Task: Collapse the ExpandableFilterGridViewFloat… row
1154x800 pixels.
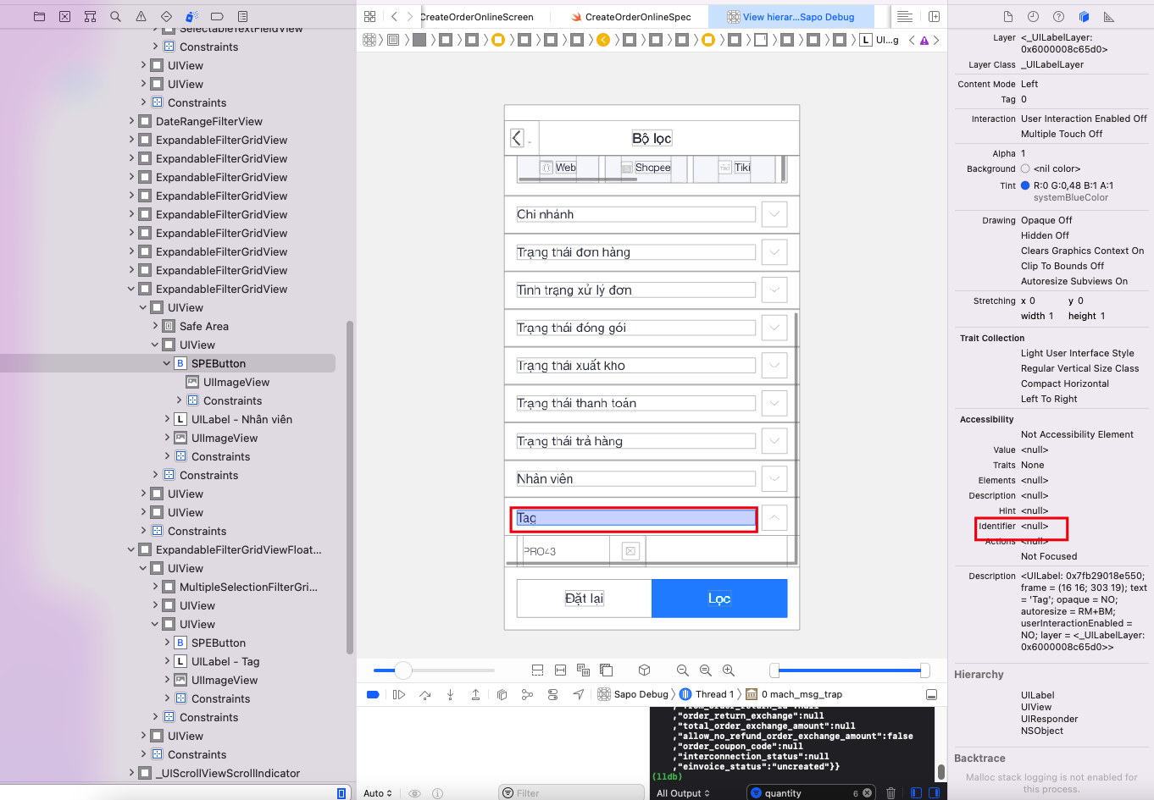Action: (131, 549)
